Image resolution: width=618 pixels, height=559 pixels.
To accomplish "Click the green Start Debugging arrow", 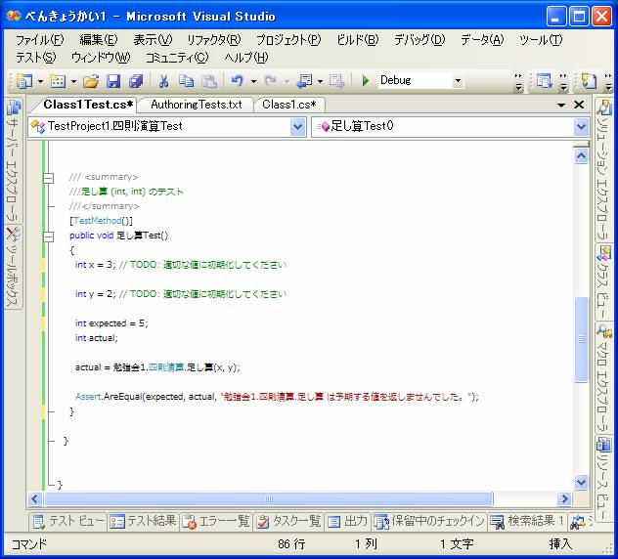I will (x=365, y=81).
